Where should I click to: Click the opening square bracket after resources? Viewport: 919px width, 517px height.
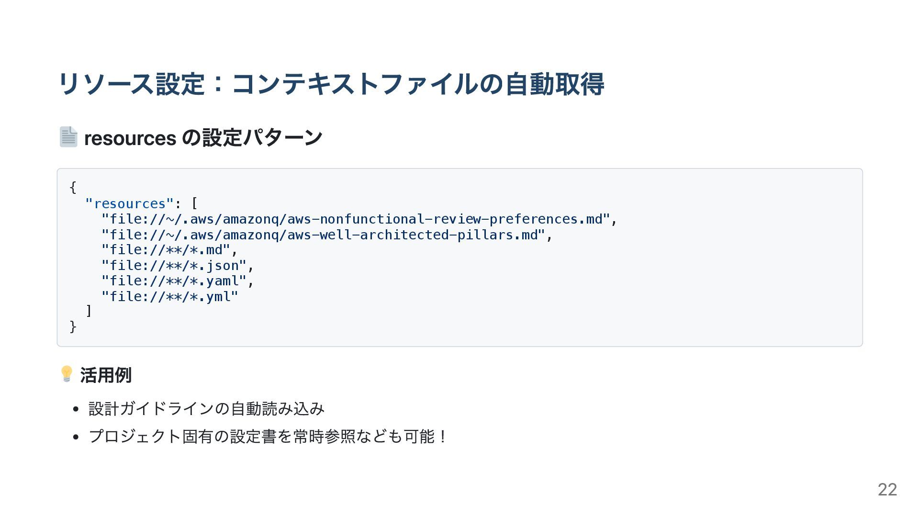(x=194, y=203)
